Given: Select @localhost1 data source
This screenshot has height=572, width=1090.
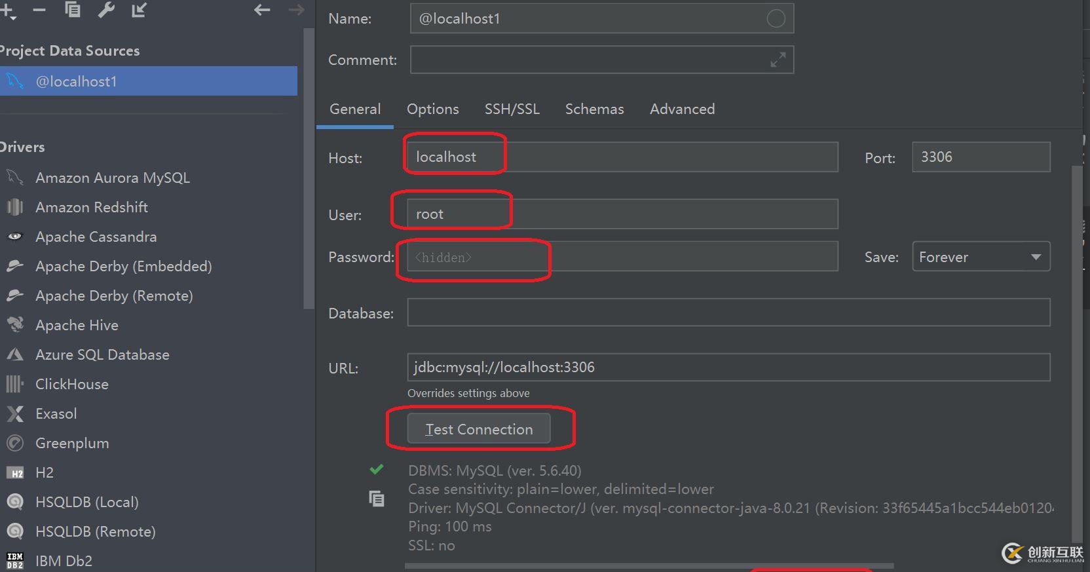Looking at the screenshot, I should click(x=149, y=81).
